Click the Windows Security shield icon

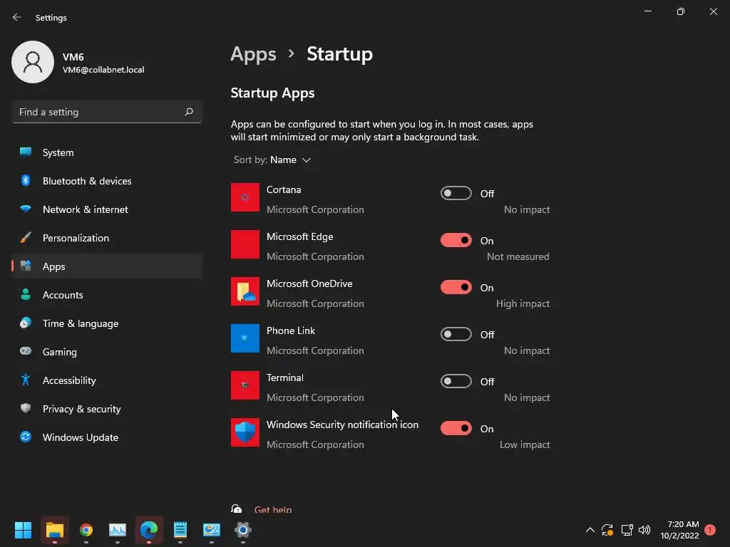pyautogui.click(x=245, y=432)
